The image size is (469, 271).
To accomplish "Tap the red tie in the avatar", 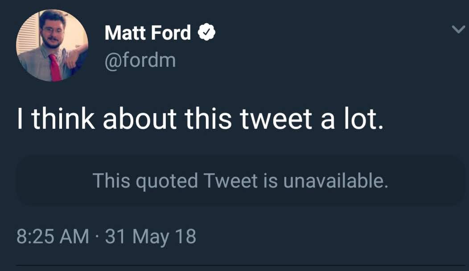I will coord(55,68).
